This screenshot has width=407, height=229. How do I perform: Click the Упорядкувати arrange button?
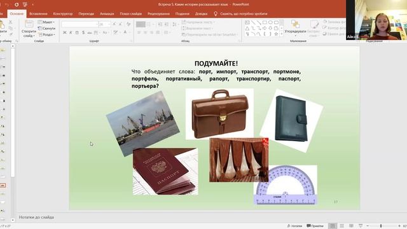click(x=295, y=27)
